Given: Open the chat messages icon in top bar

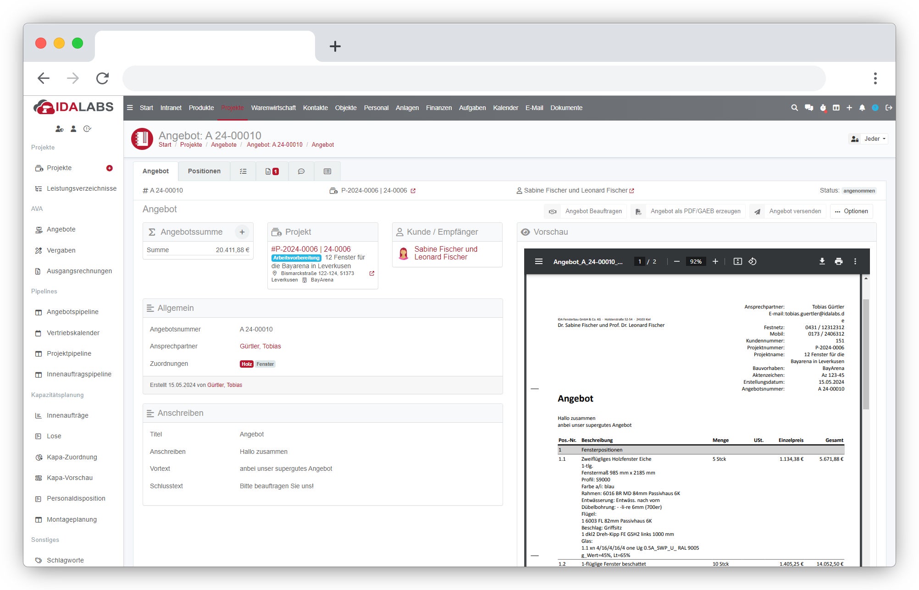Looking at the screenshot, I should (809, 108).
